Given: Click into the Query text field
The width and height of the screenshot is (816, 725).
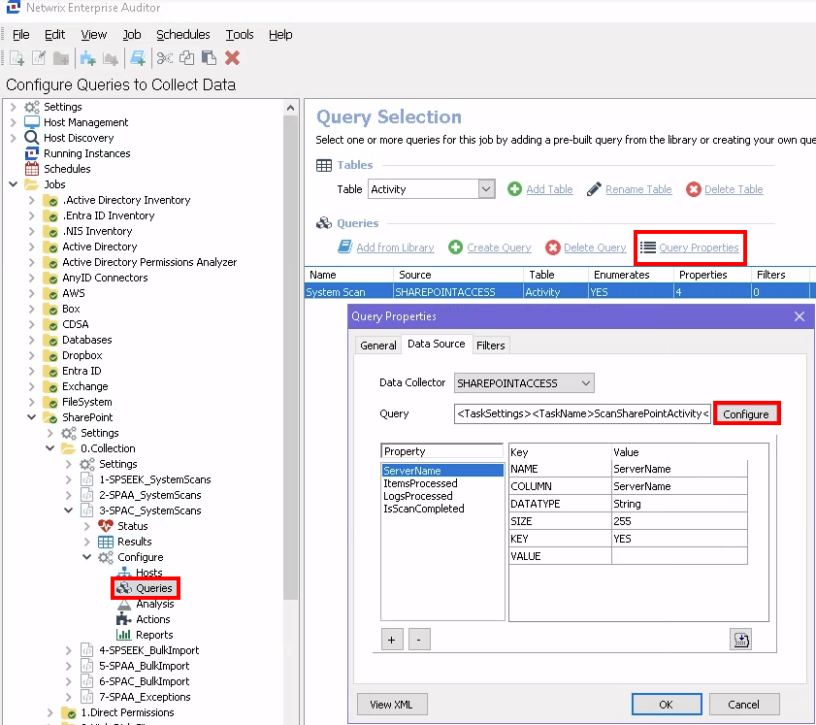Looking at the screenshot, I should click(x=582, y=414).
